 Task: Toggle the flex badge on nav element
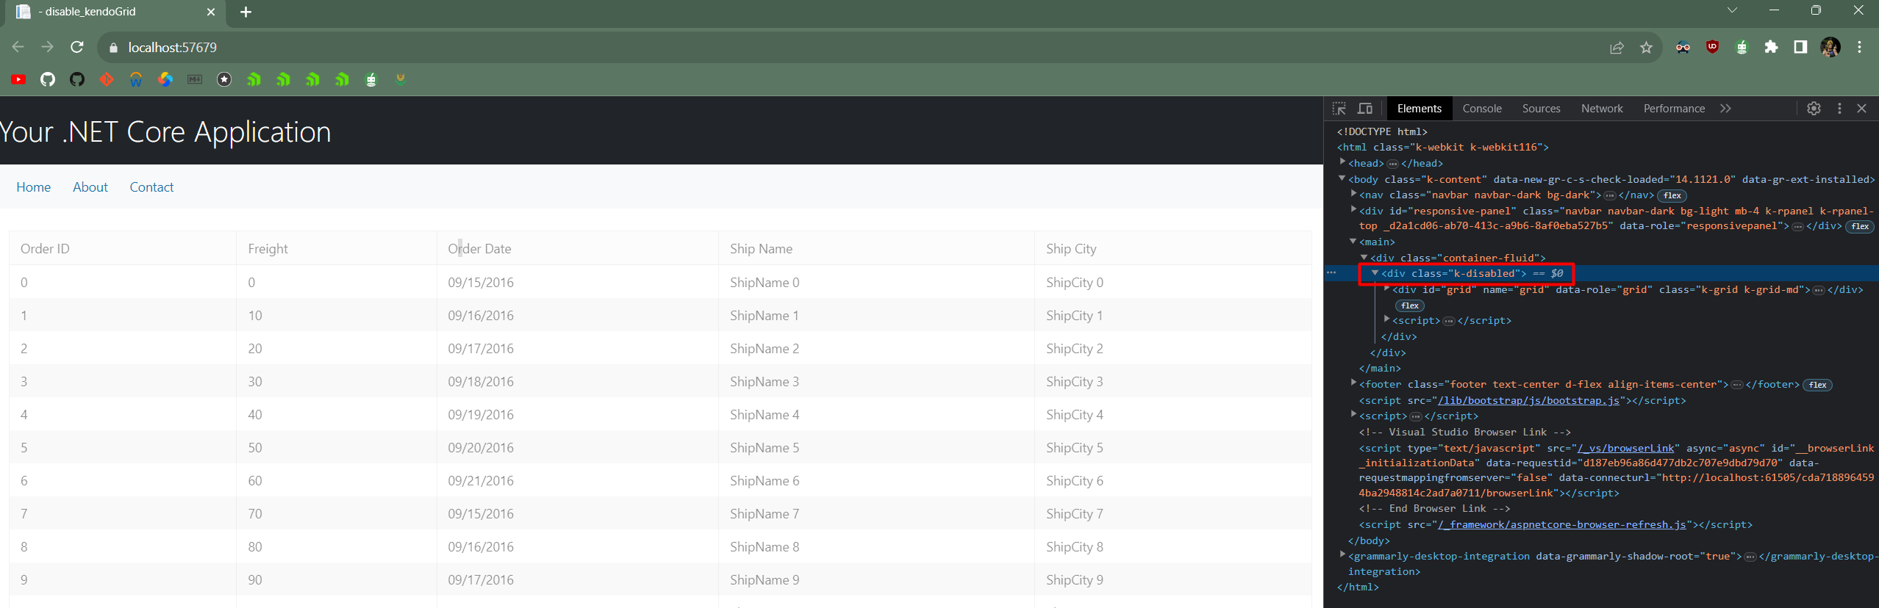tap(1672, 195)
